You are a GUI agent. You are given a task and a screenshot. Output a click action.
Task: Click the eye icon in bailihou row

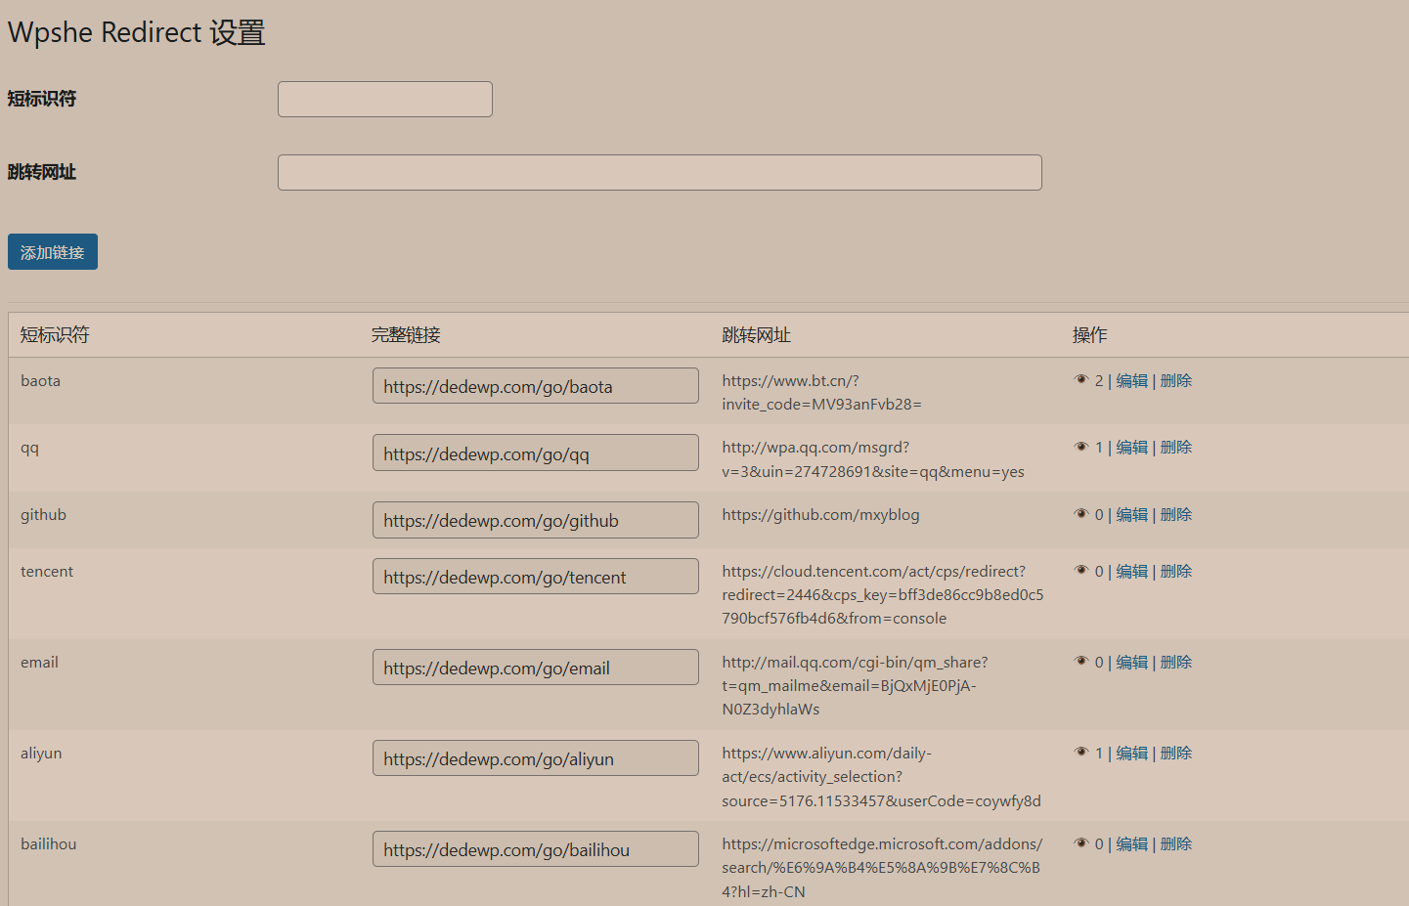[x=1081, y=843]
